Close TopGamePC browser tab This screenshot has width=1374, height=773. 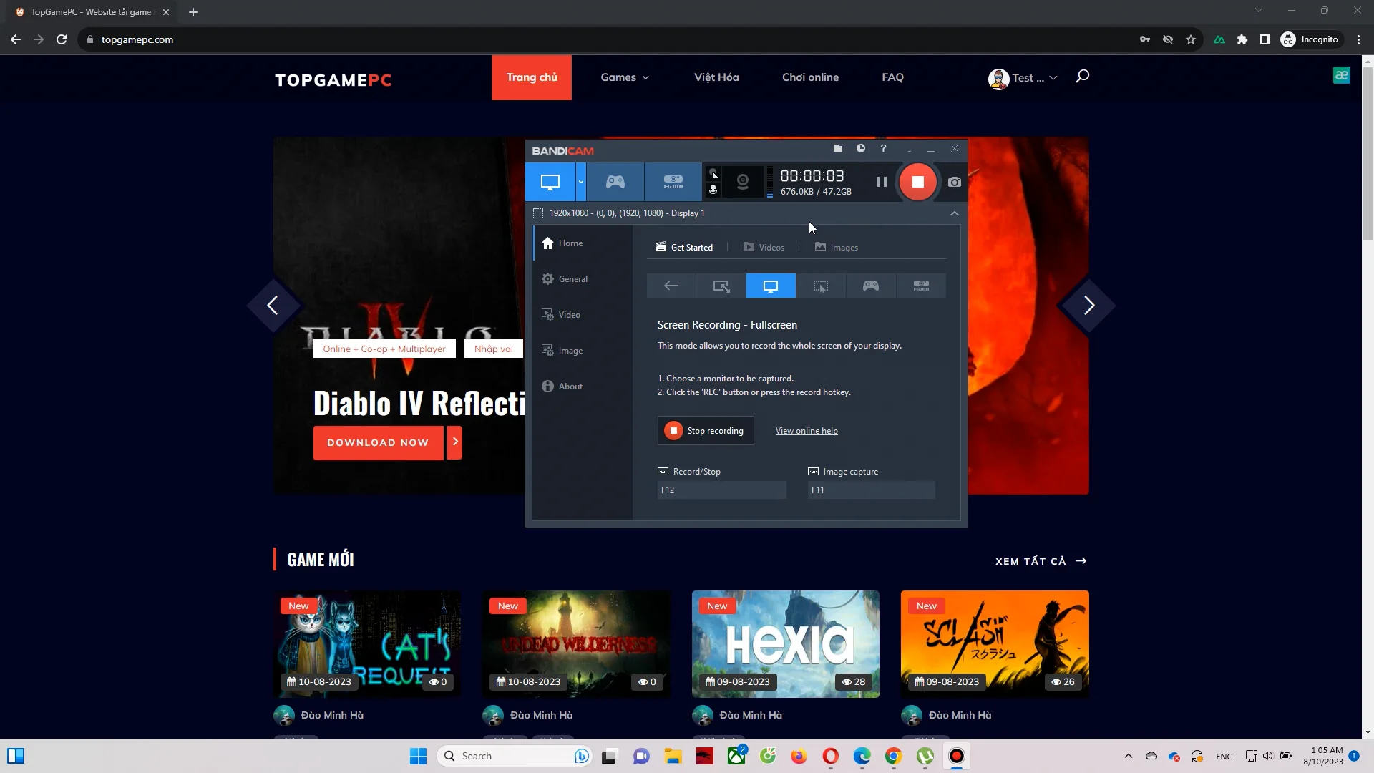[x=166, y=12]
